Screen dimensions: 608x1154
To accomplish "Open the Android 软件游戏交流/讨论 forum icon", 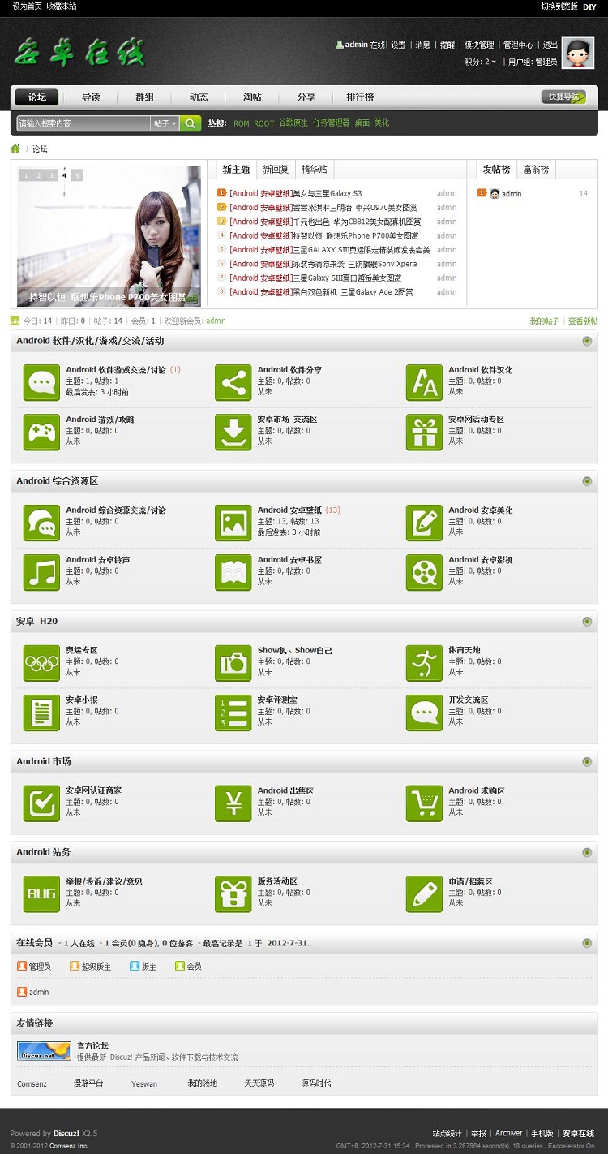I will pos(41,382).
